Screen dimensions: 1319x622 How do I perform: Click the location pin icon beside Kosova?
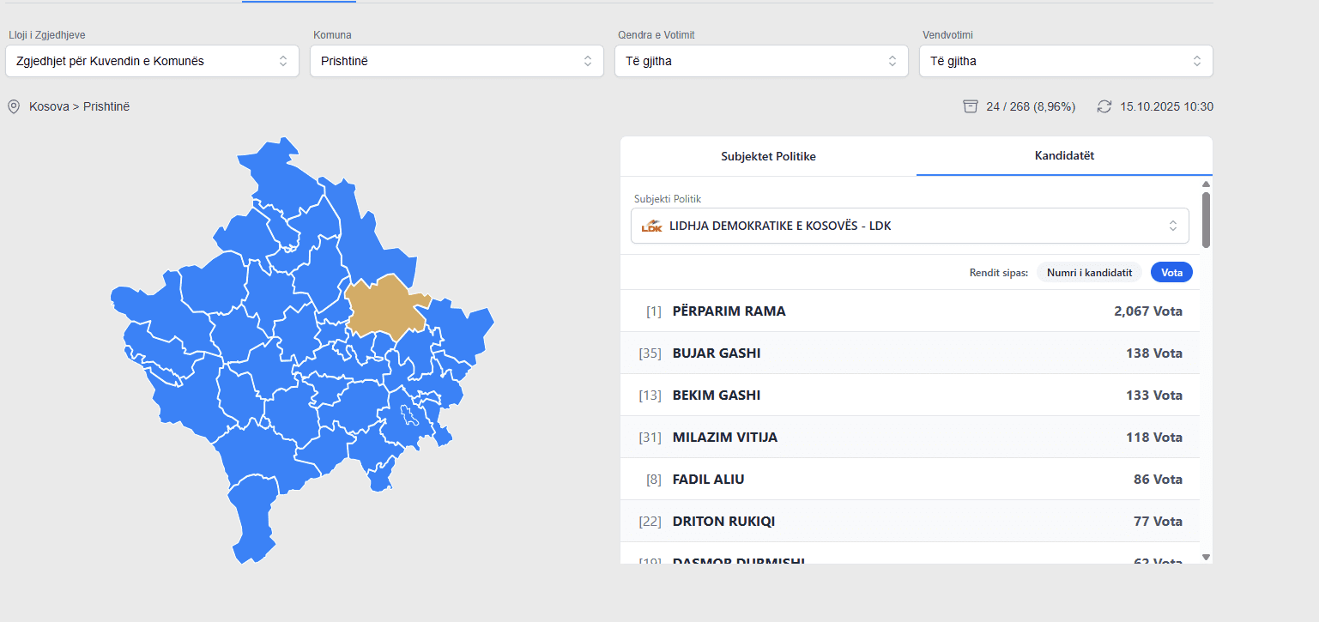(x=14, y=106)
